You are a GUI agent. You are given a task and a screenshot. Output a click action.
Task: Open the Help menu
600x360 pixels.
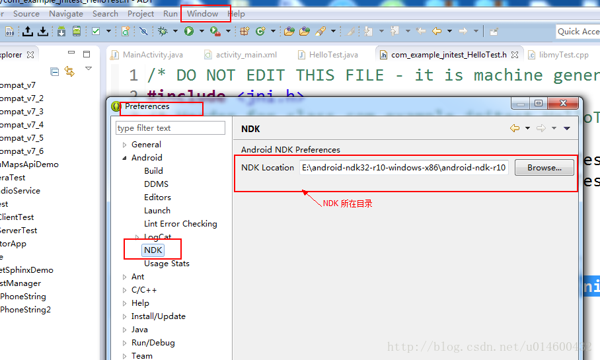click(x=236, y=14)
